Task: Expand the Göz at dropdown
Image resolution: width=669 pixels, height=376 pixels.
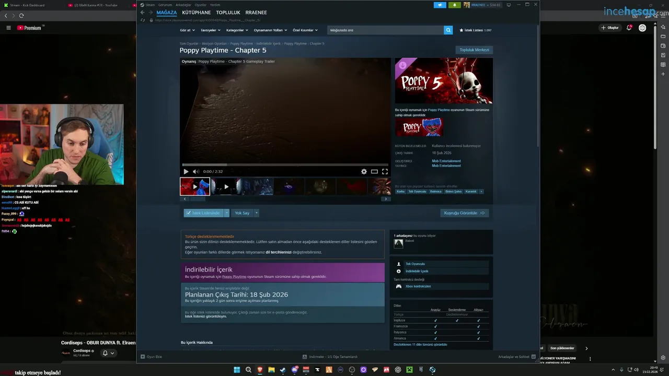Action: coord(188,30)
